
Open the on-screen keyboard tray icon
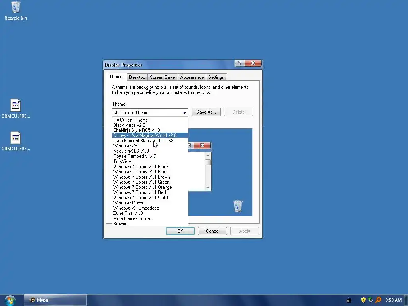(349, 300)
